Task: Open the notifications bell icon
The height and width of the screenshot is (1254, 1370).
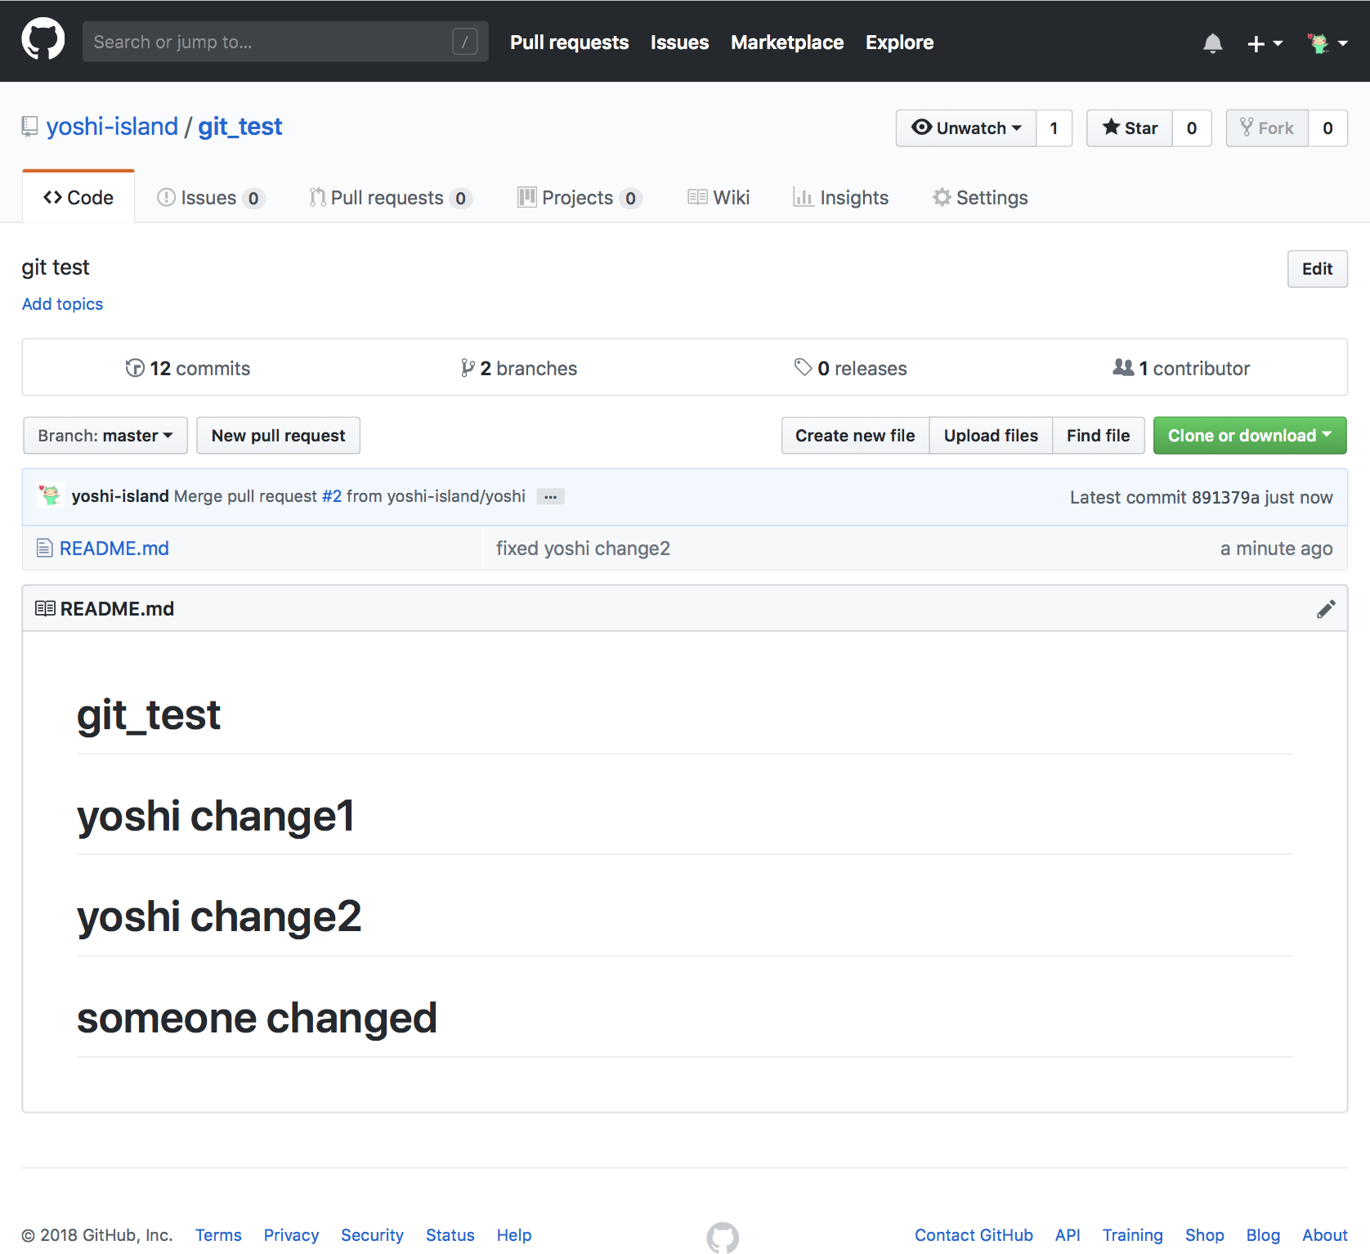Action: (x=1213, y=43)
